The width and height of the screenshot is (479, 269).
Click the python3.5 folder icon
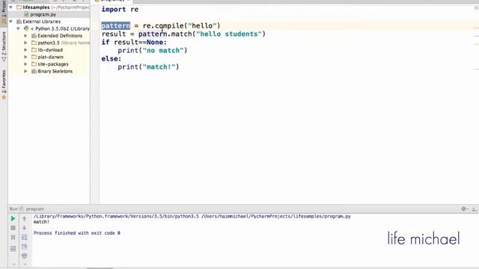[34, 43]
